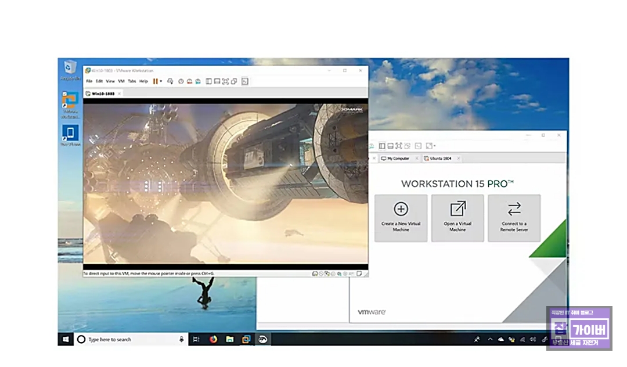Open the Recycle Bin desktop icon
Viewport: 627px width, 367px height.
point(70,70)
